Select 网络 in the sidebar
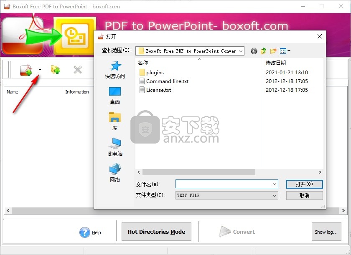The height and width of the screenshot is (255, 351). (x=115, y=173)
